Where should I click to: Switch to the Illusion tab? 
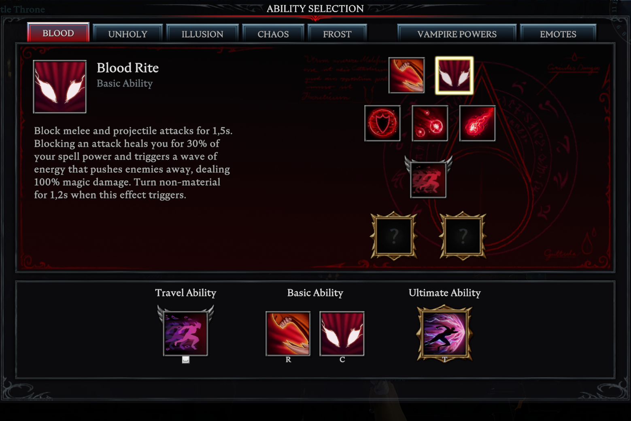202,34
